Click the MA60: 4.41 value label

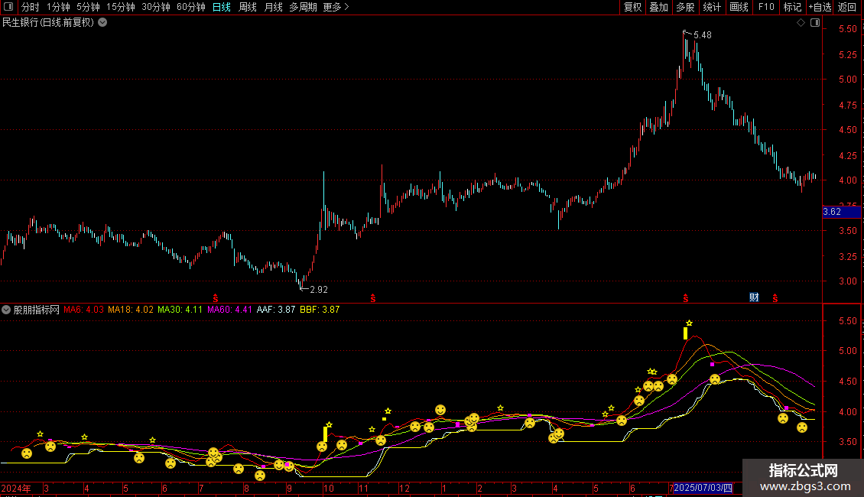click(230, 310)
